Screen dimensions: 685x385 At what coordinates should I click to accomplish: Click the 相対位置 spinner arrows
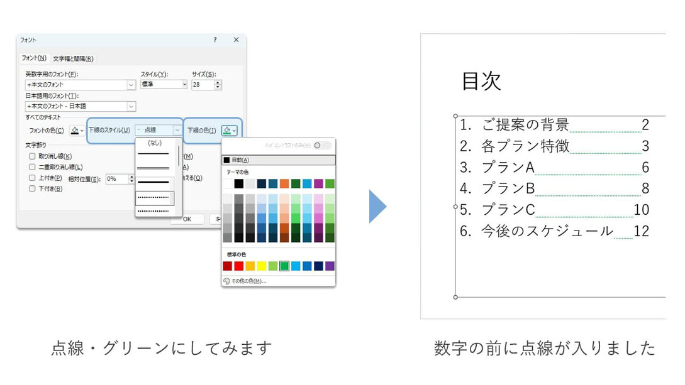(131, 179)
